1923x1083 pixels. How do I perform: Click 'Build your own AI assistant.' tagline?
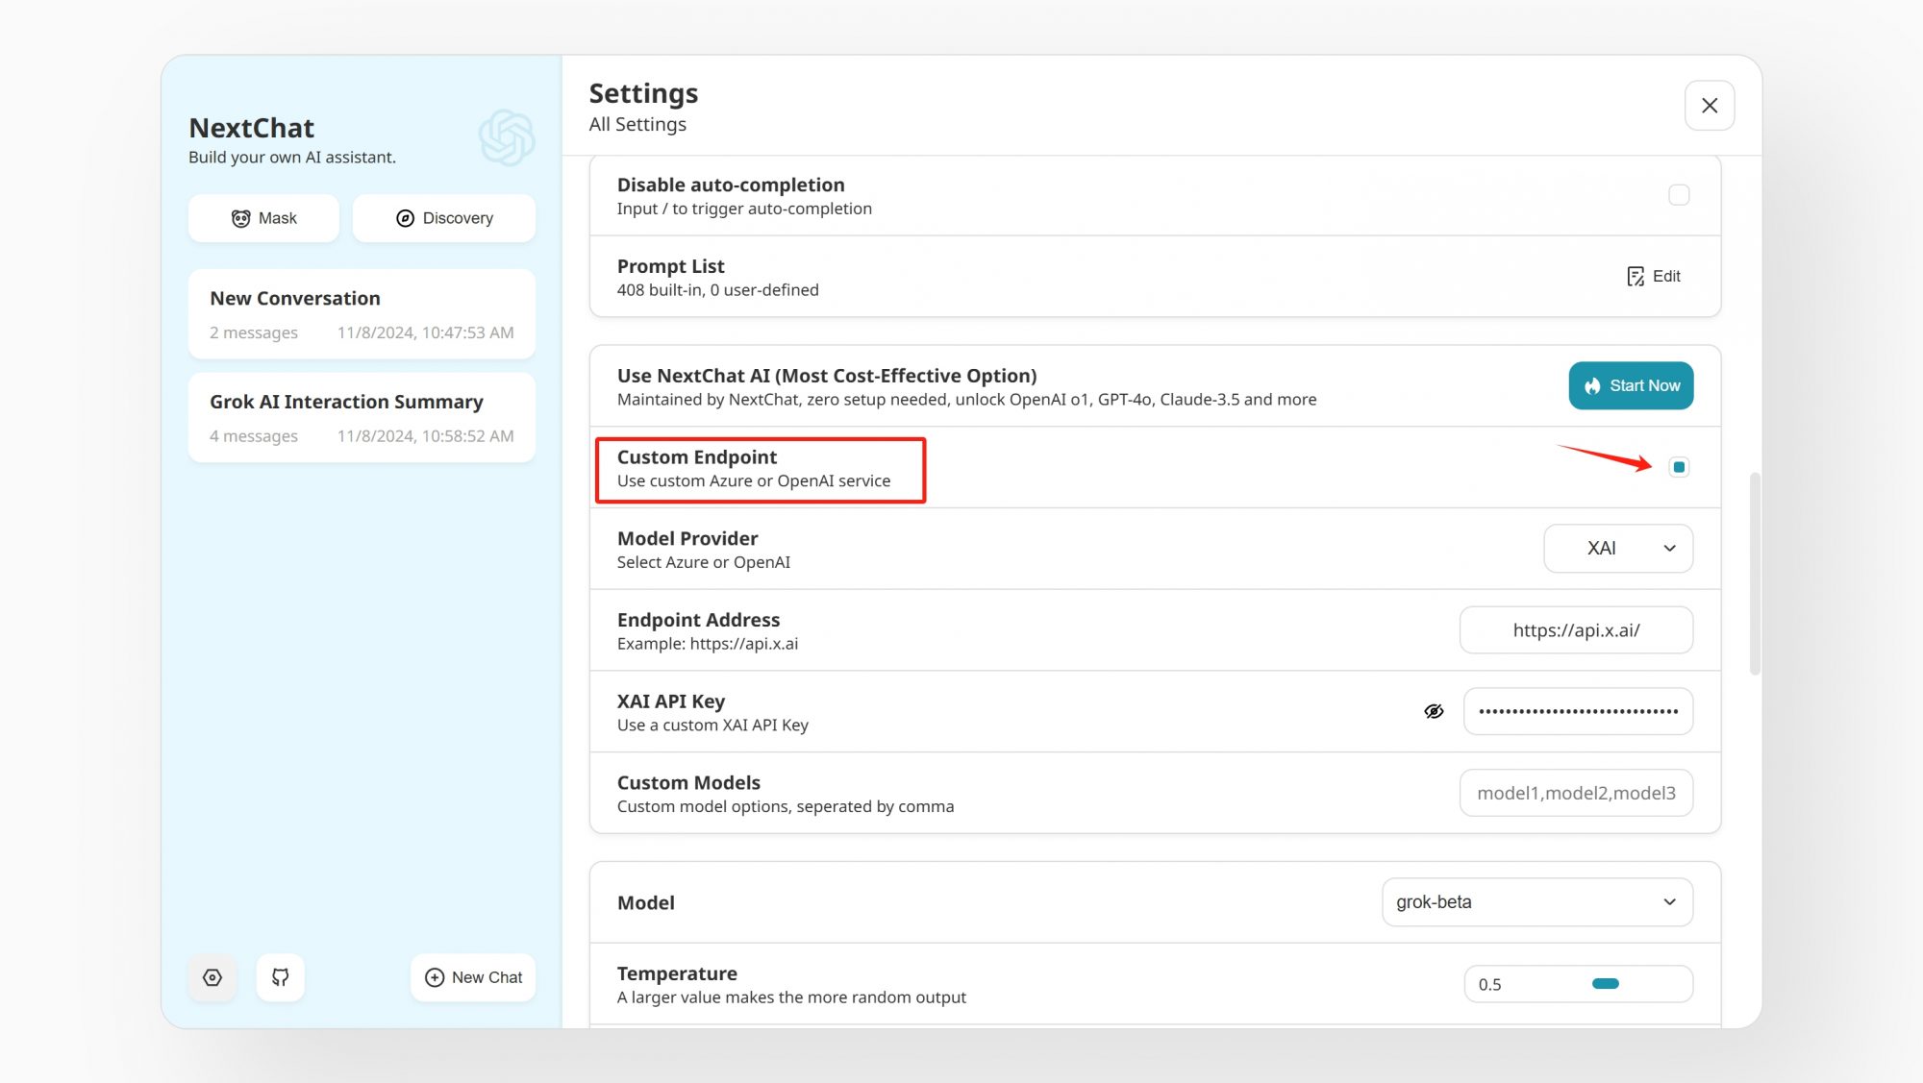tap(292, 158)
